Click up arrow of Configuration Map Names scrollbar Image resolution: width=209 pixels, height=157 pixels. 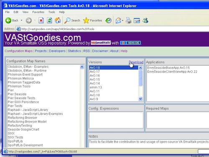click(82, 67)
